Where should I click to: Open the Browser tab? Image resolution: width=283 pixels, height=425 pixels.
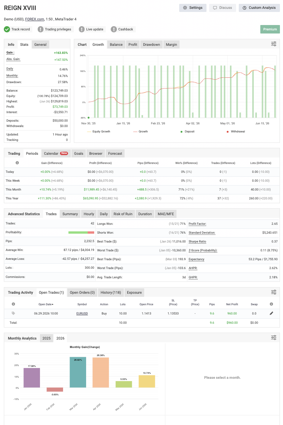click(x=96, y=154)
